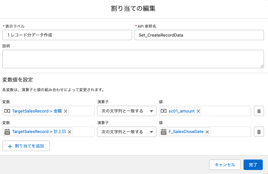Click the currency icon beside TargetSalesRecord > 金額

[7, 111]
